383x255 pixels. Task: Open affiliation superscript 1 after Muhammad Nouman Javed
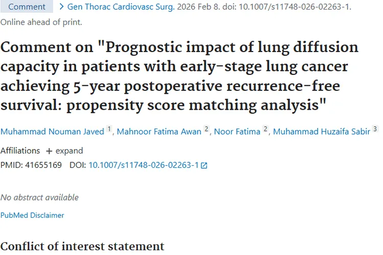pyautogui.click(x=109, y=131)
